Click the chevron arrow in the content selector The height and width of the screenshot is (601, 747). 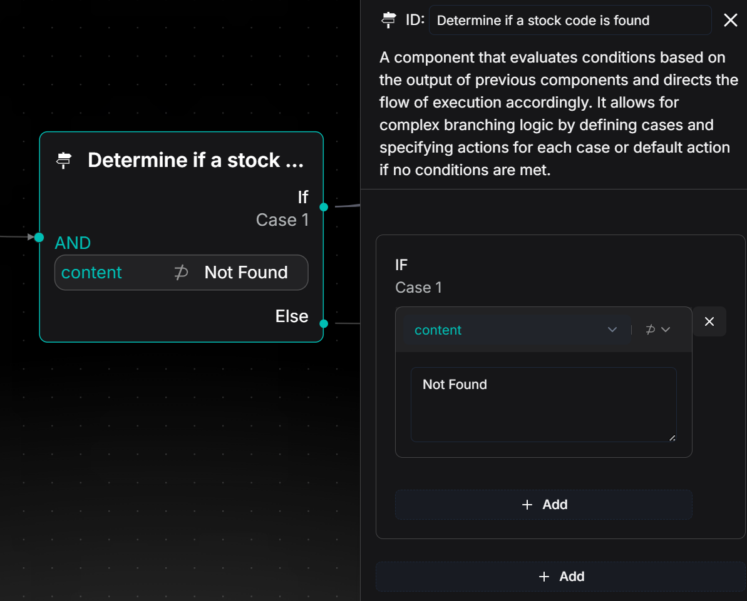pos(612,330)
